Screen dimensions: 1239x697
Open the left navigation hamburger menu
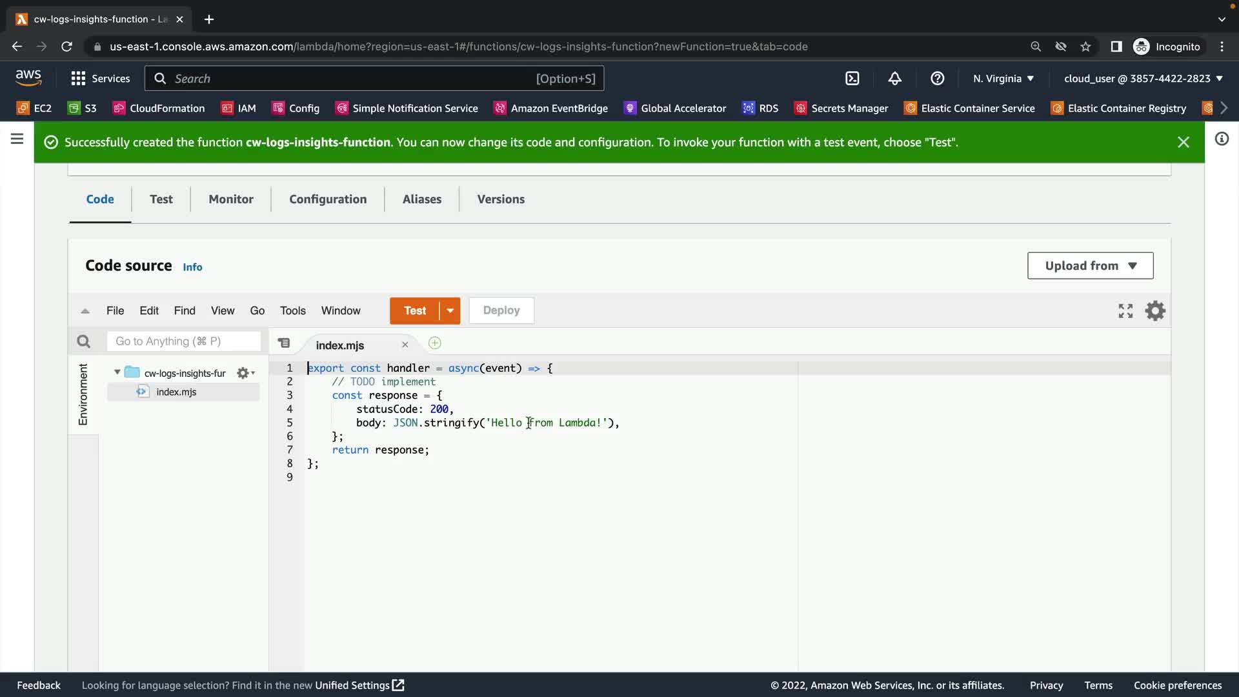(x=17, y=139)
